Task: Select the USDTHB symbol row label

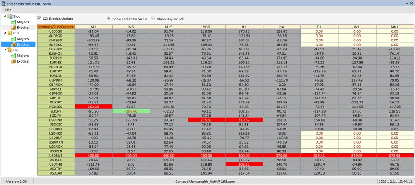Action: [56, 164]
